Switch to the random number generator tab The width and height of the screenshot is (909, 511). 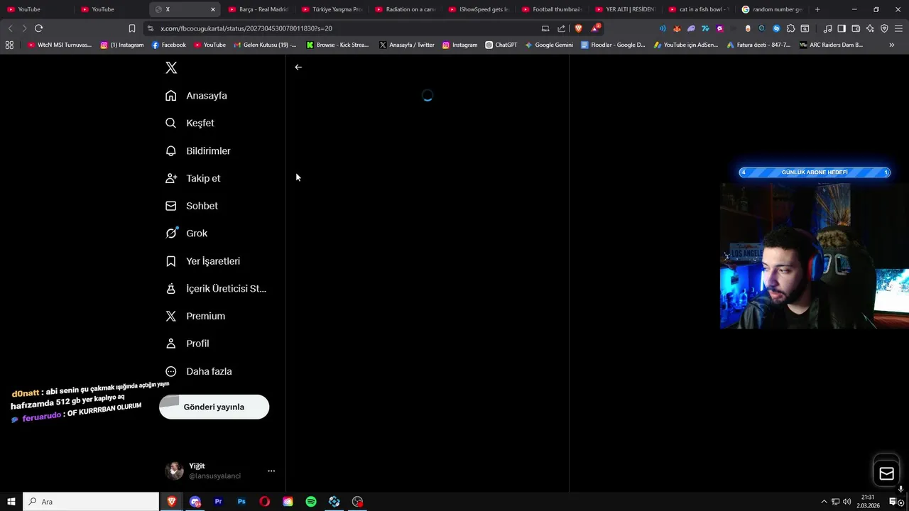pos(772,9)
